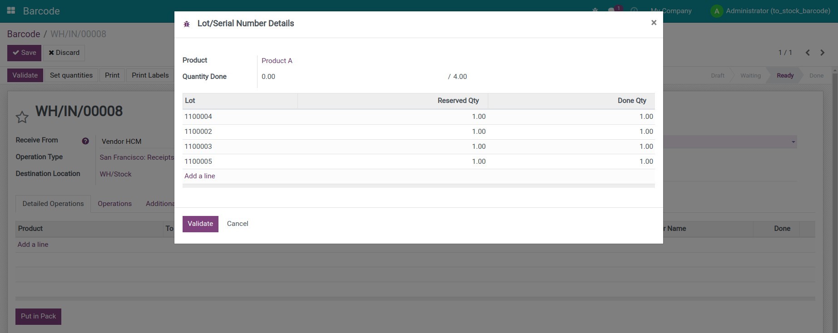Sort table by Reserved Qty column
The height and width of the screenshot is (333, 838).
pos(458,101)
